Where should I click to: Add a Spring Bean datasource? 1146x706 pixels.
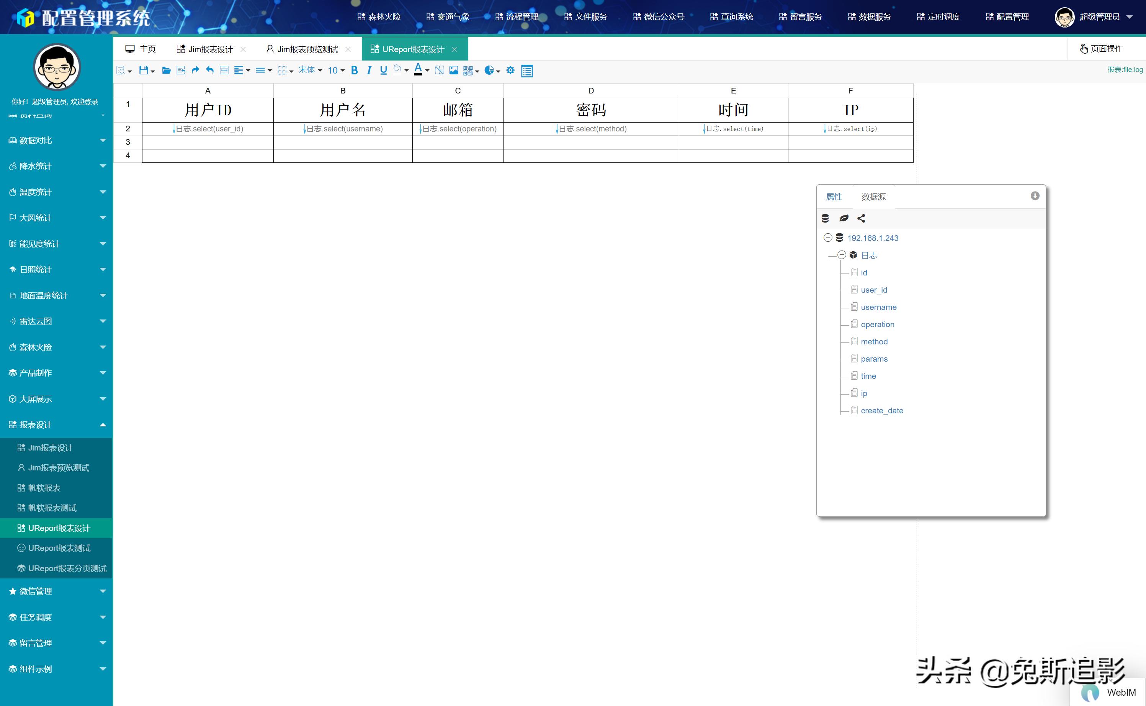(x=844, y=218)
